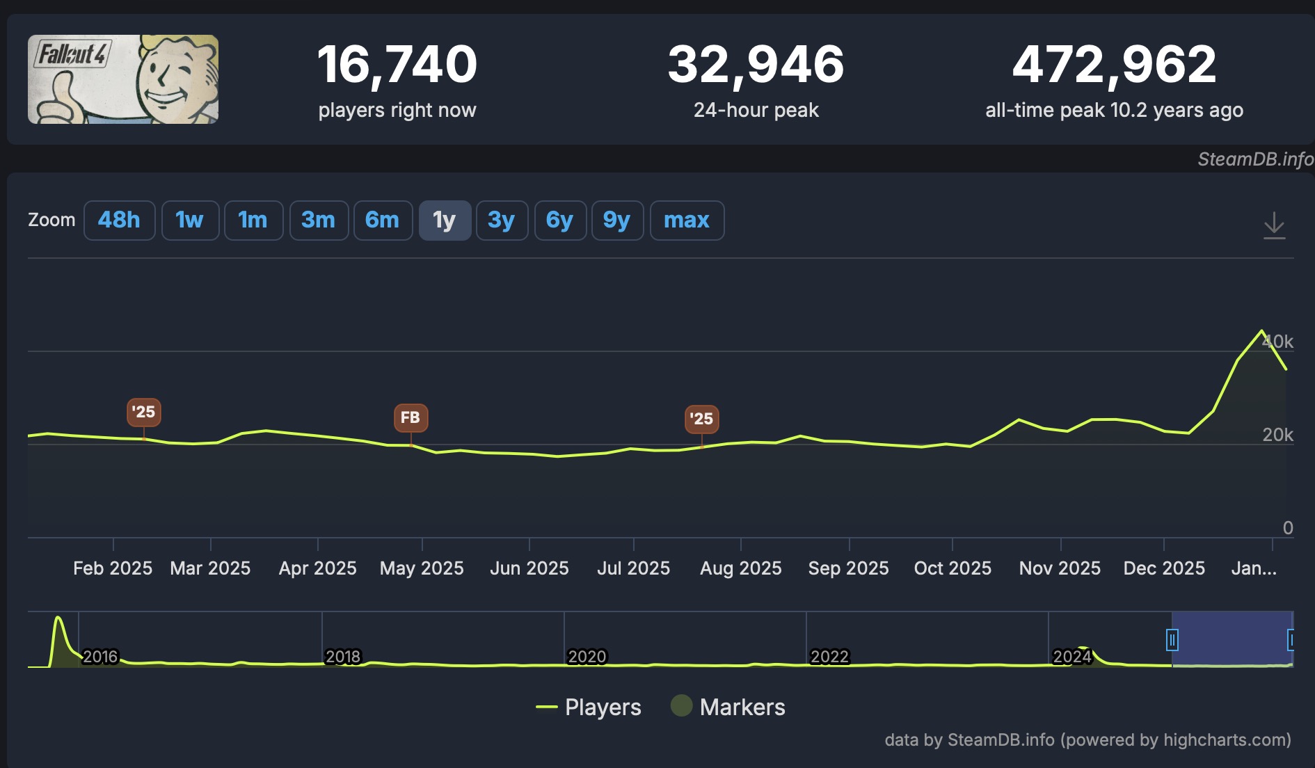Click the '25 marker near Feb 2025

click(x=144, y=412)
